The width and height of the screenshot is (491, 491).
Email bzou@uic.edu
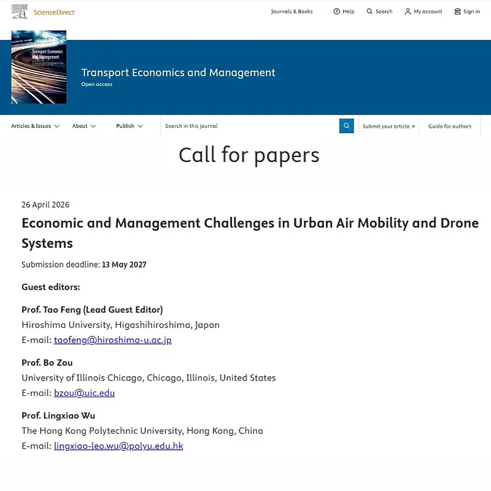coord(84,393)
